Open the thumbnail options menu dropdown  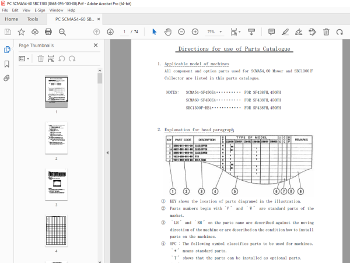click(x=24, y=59)
